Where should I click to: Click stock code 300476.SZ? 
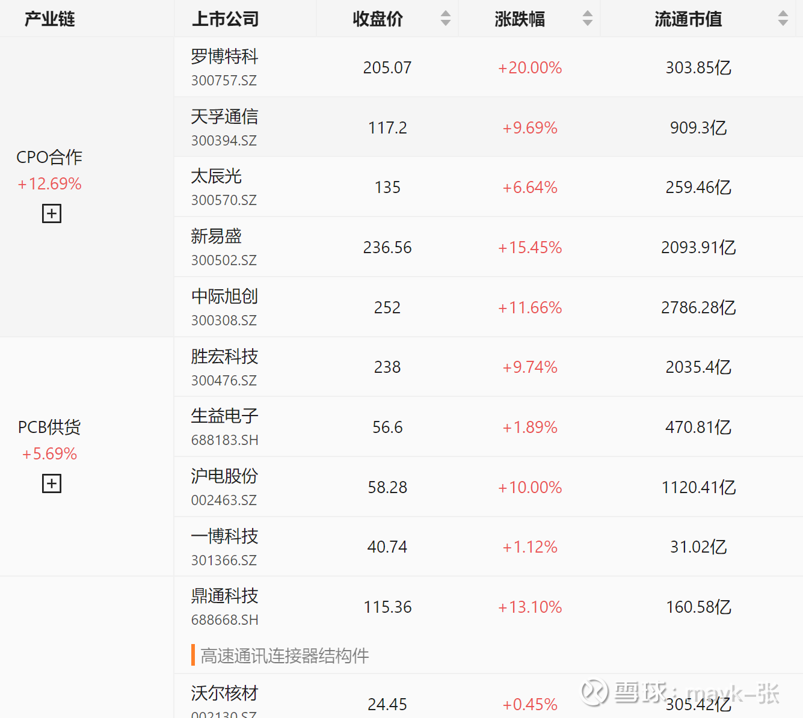coord(224,381)
